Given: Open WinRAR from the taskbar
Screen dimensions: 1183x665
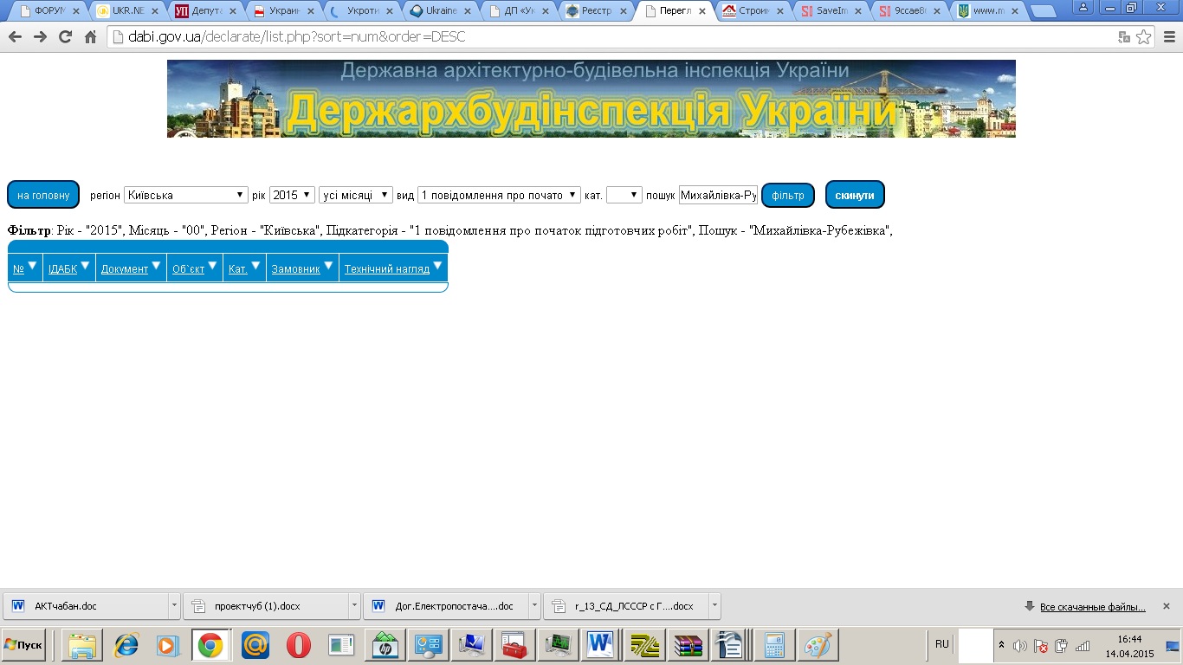Looking at the screenshot, I should click(x=688, y=645).
